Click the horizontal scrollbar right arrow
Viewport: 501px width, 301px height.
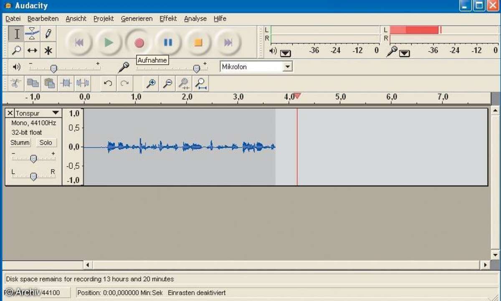[x=485, y=265]
